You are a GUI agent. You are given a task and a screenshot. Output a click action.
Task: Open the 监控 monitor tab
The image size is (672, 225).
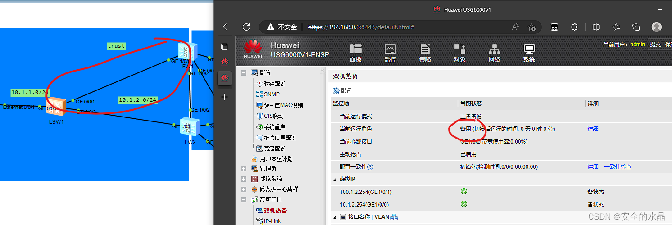[x=390, y=53]
